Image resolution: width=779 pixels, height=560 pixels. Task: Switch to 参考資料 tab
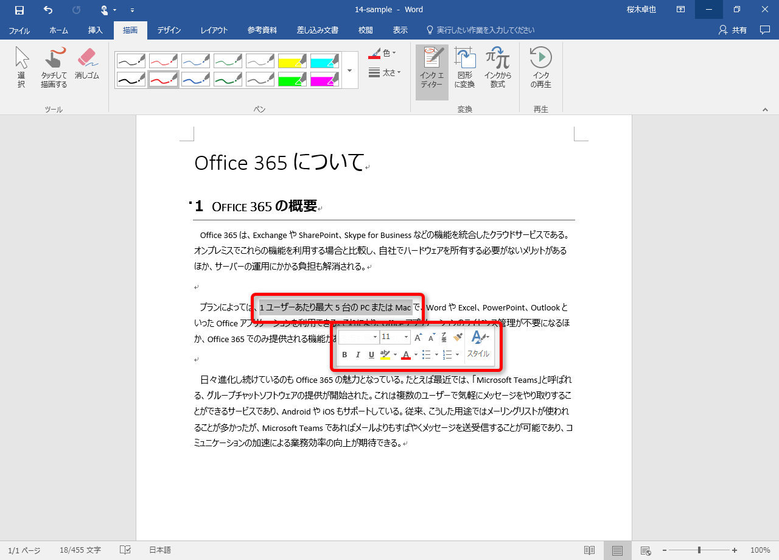[x=262, y=30]
